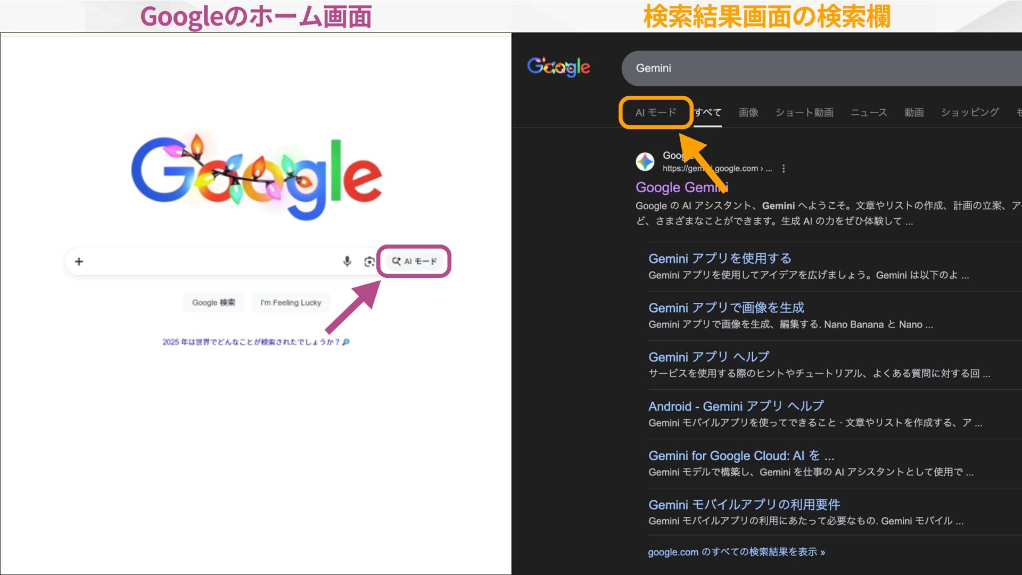Select the AI モード sparkle button in search bar
Image resolution: width=1022 pixels, height=575 pixels.
(415, 261)
